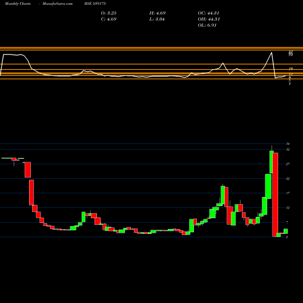Click the price axis label '2' at bottom

tap(287, 237)
